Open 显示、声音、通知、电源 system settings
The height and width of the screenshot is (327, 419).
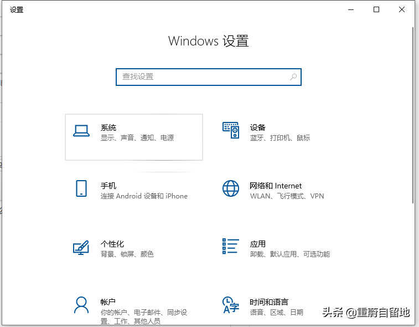coord(137,138)
